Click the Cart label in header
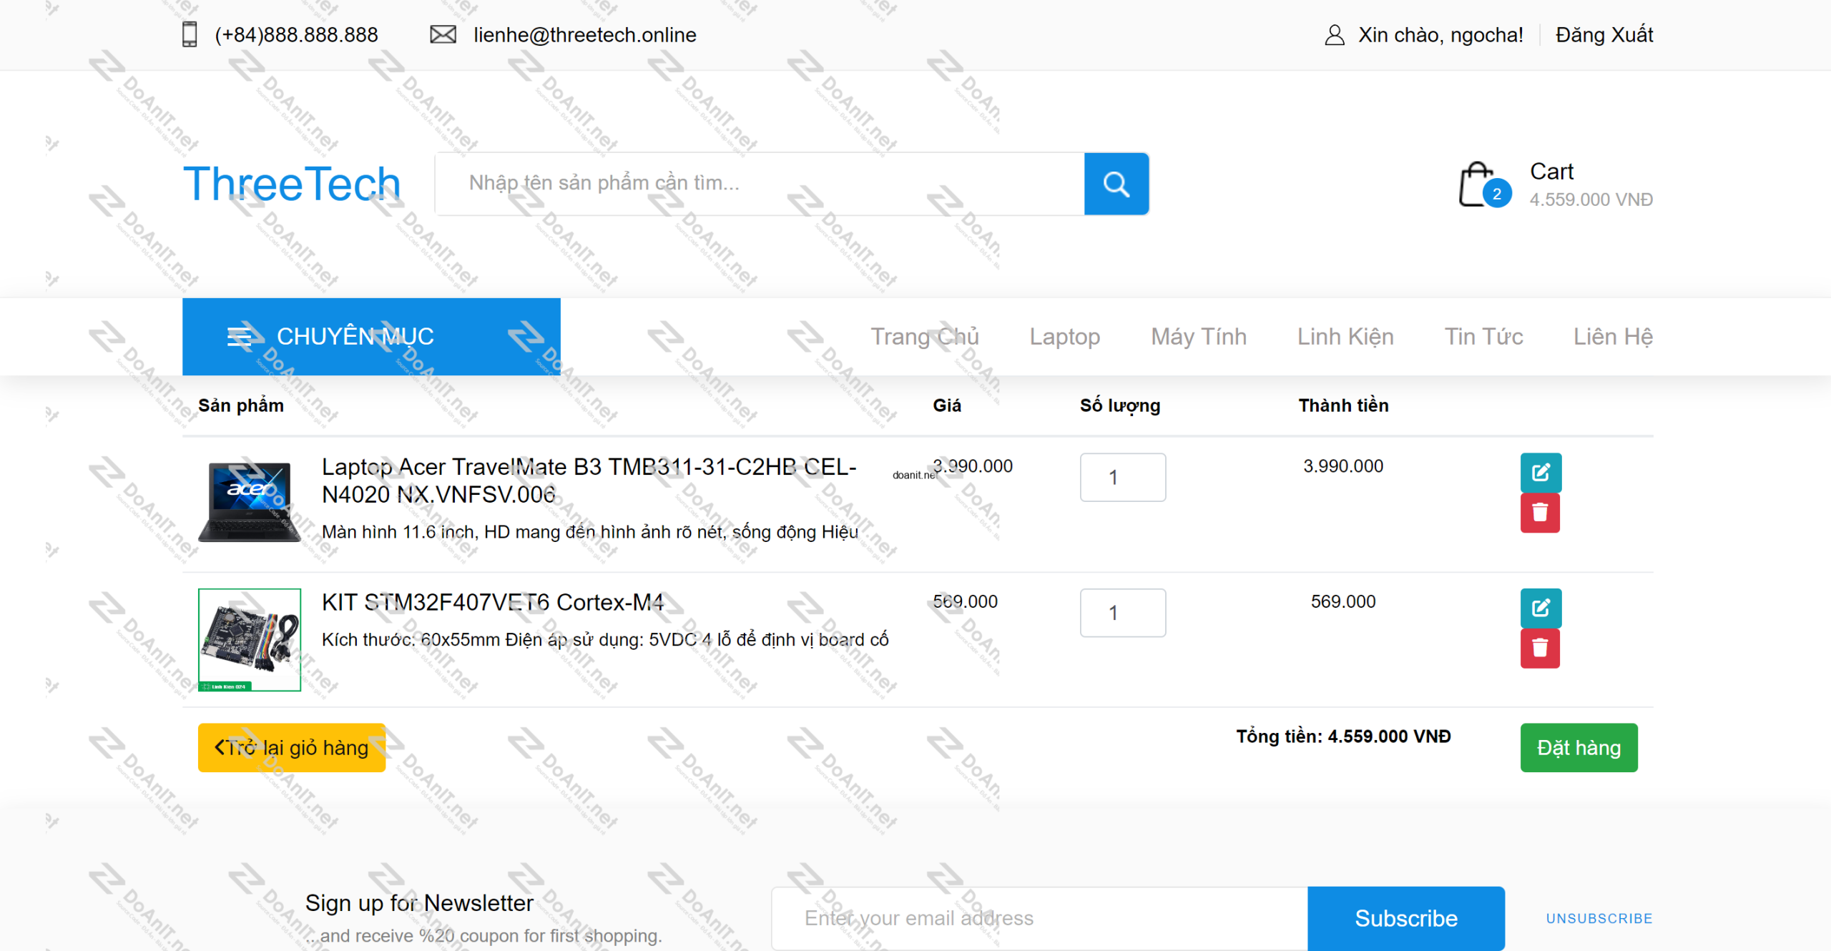 pyautogui.click(x=1551, y=172)
